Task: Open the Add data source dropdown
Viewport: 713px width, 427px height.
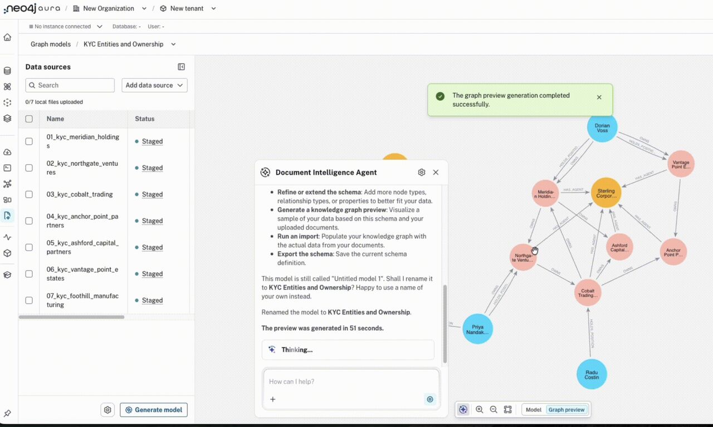Action: coord(154,85)
